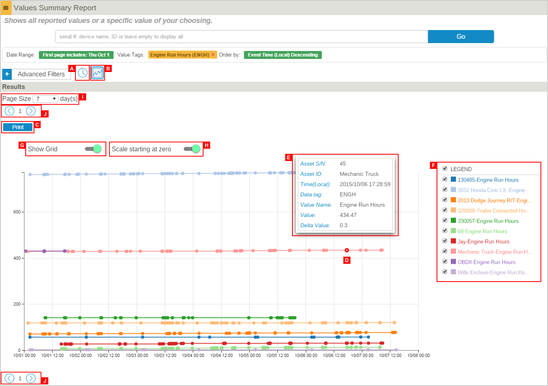548x386 pixels.
Task: Uncheck 330057-Engine Run Hours checkbox
Action: coord(445,220)
